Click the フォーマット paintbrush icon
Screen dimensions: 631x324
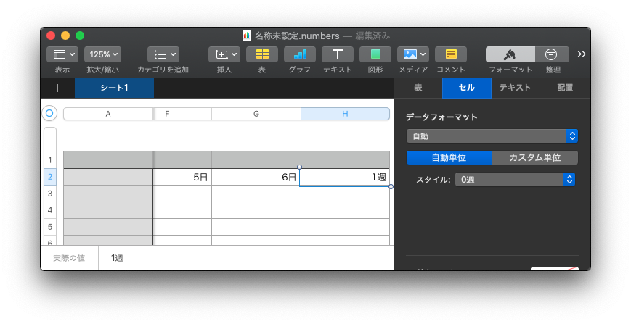[510, 54]
